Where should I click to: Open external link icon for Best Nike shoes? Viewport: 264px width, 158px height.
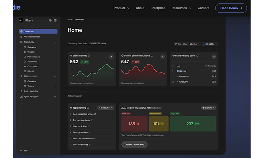pyautogui.click(x=89, y=145)
